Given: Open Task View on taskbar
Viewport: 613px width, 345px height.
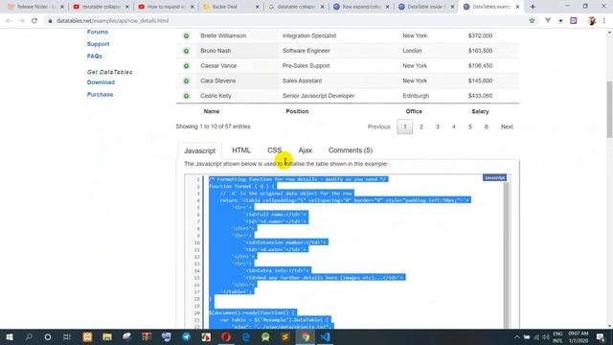Looking at the screenshot, I should (67, 337).
